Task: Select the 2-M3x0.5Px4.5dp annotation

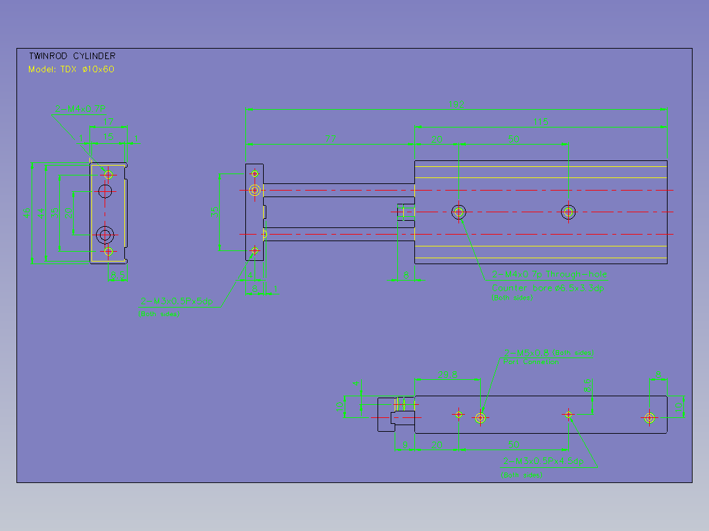Action: pyautogui.click(x=543, y=461)
